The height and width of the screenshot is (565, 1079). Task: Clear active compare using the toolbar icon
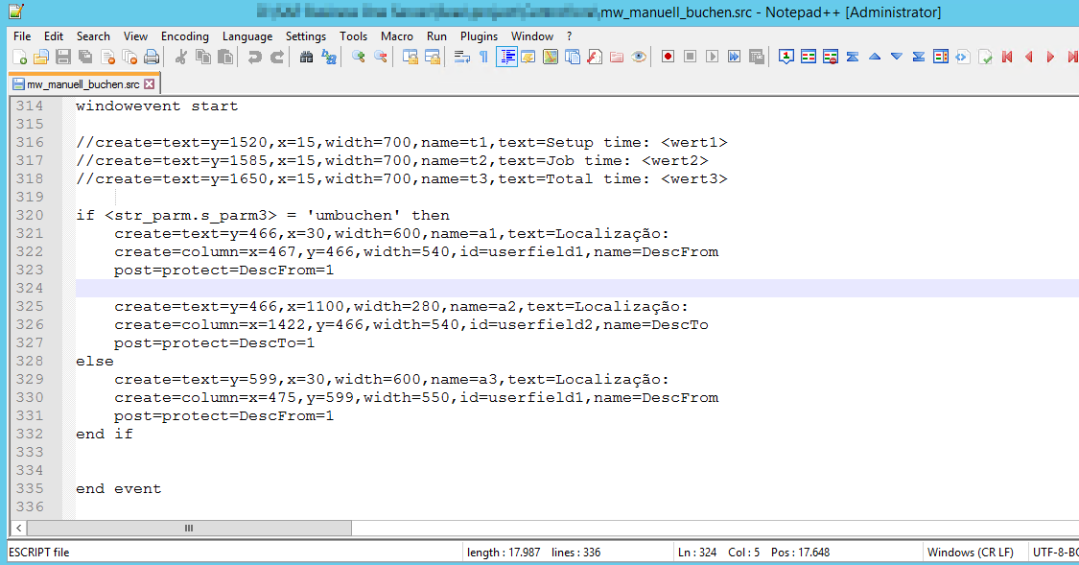click(x=831, y=58)
